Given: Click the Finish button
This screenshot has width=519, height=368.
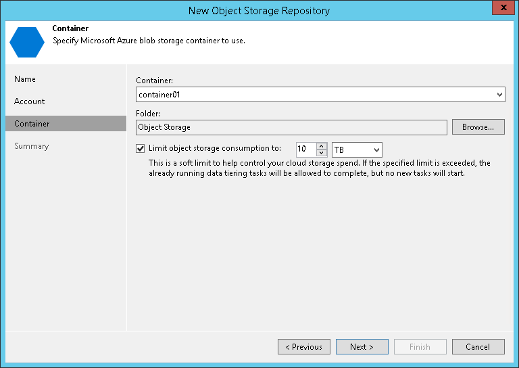Looking at the screenshot, I should pos(420,347).
